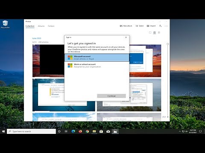The height and width of the screenshot is (153, 205).
Task: Open the Action Center notifications icon
Action: click(200, 131)
